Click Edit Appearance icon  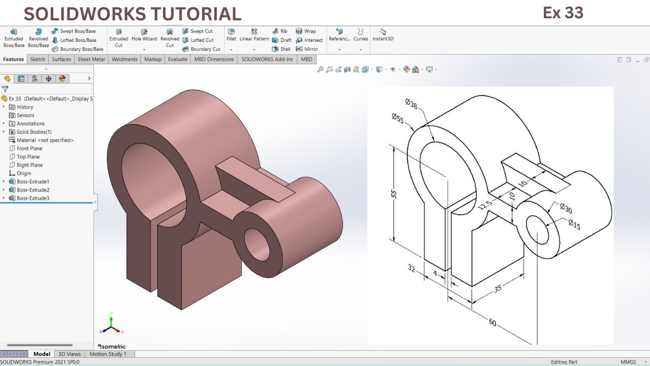click(x=407, y=69)
